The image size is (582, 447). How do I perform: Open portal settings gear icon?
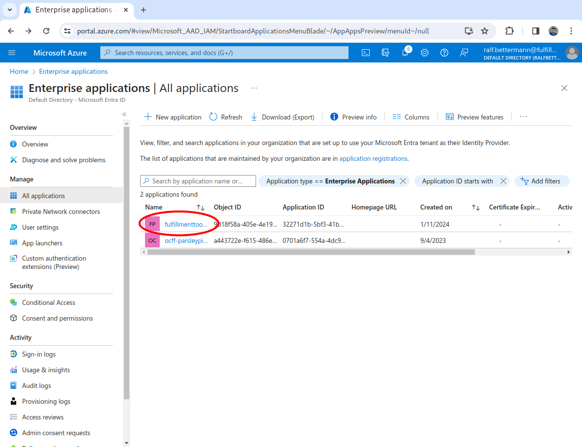coord(425,53)
